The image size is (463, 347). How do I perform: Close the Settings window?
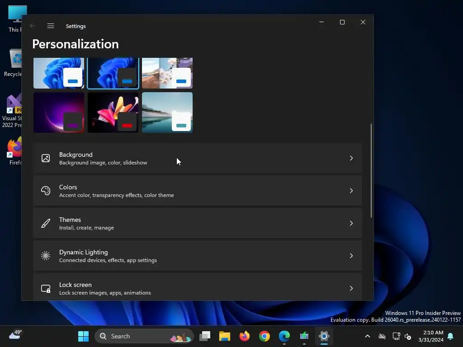pyautogui.click(x=363, y=22)
